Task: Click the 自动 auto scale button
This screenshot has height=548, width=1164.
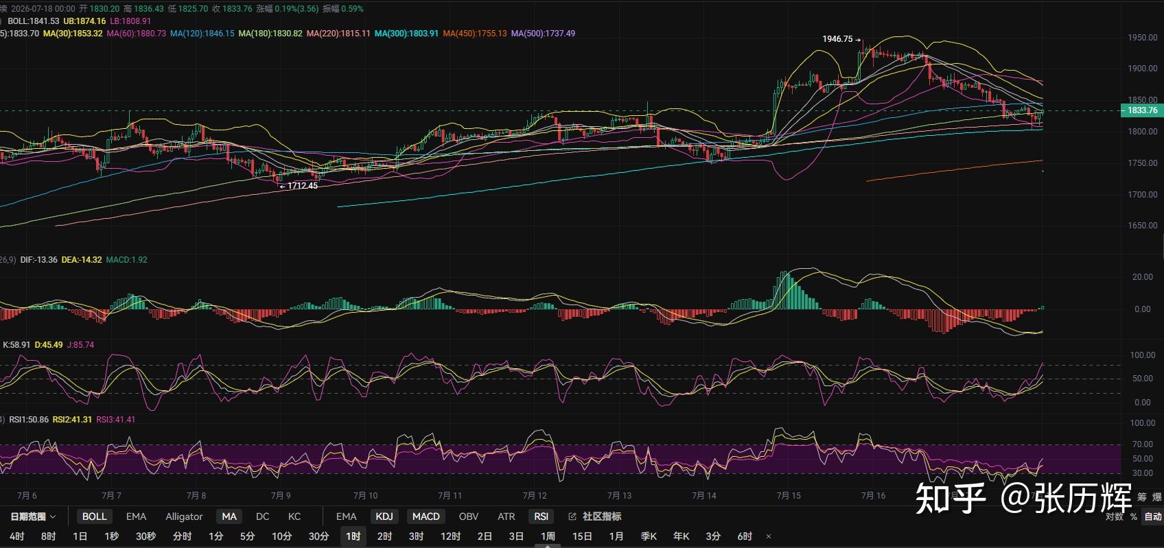Action: point(1153,516)
